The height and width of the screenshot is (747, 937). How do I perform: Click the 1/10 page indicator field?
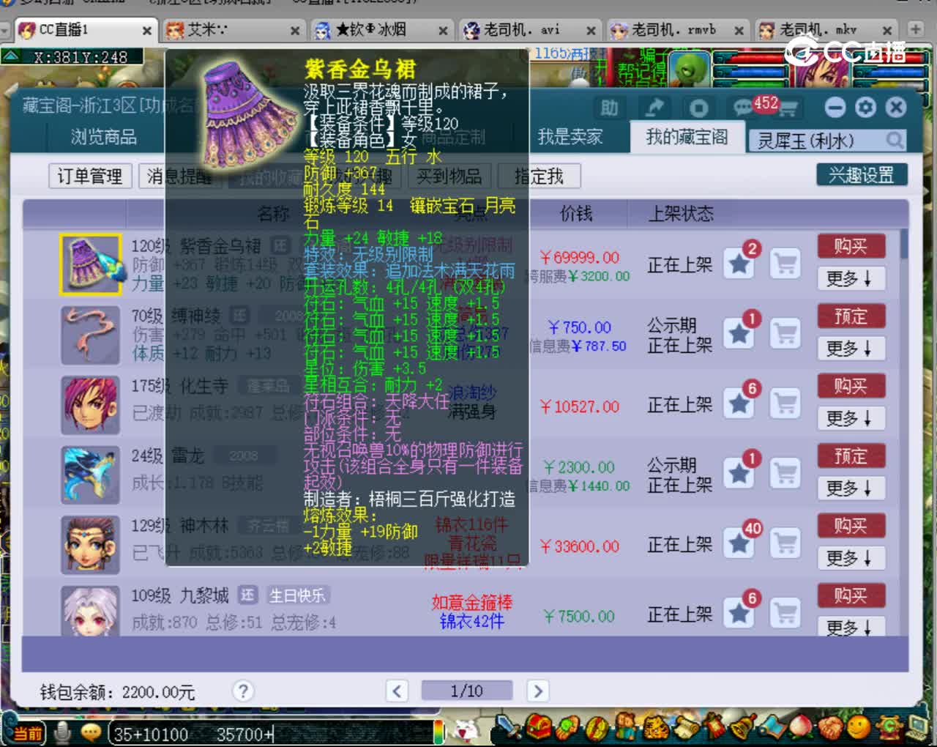467,691
